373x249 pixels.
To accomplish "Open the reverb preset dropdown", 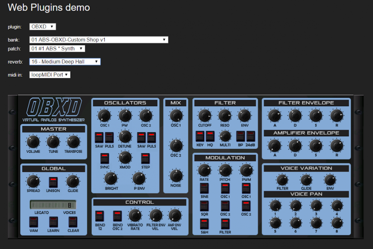I will (x=65, y=62).
